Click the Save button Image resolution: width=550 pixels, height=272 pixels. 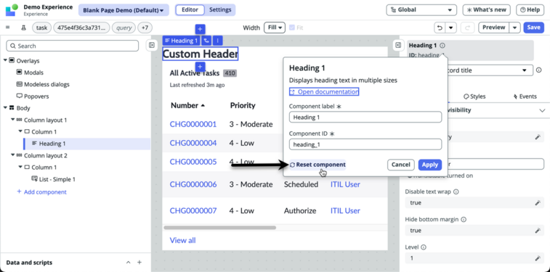tap(533, 28)
